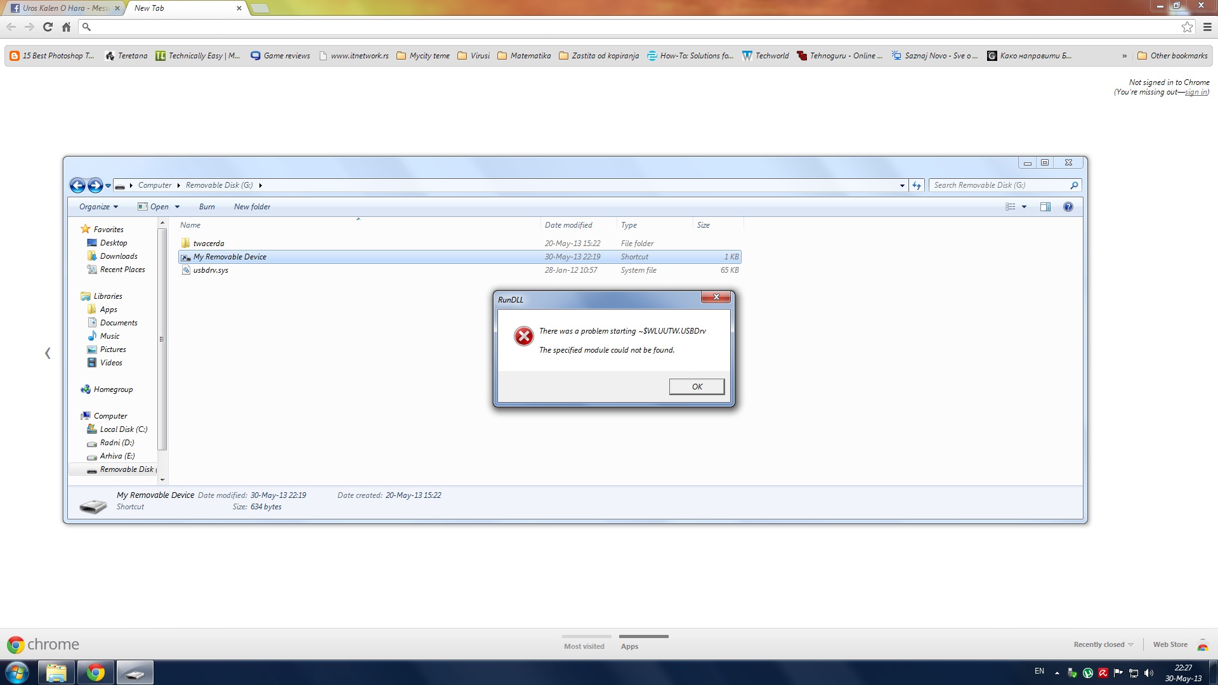Image resolution: width=1218 pixels, height=685 pixels.
Task: Open Windows Explorer from the taskbar
Action: 56,672
